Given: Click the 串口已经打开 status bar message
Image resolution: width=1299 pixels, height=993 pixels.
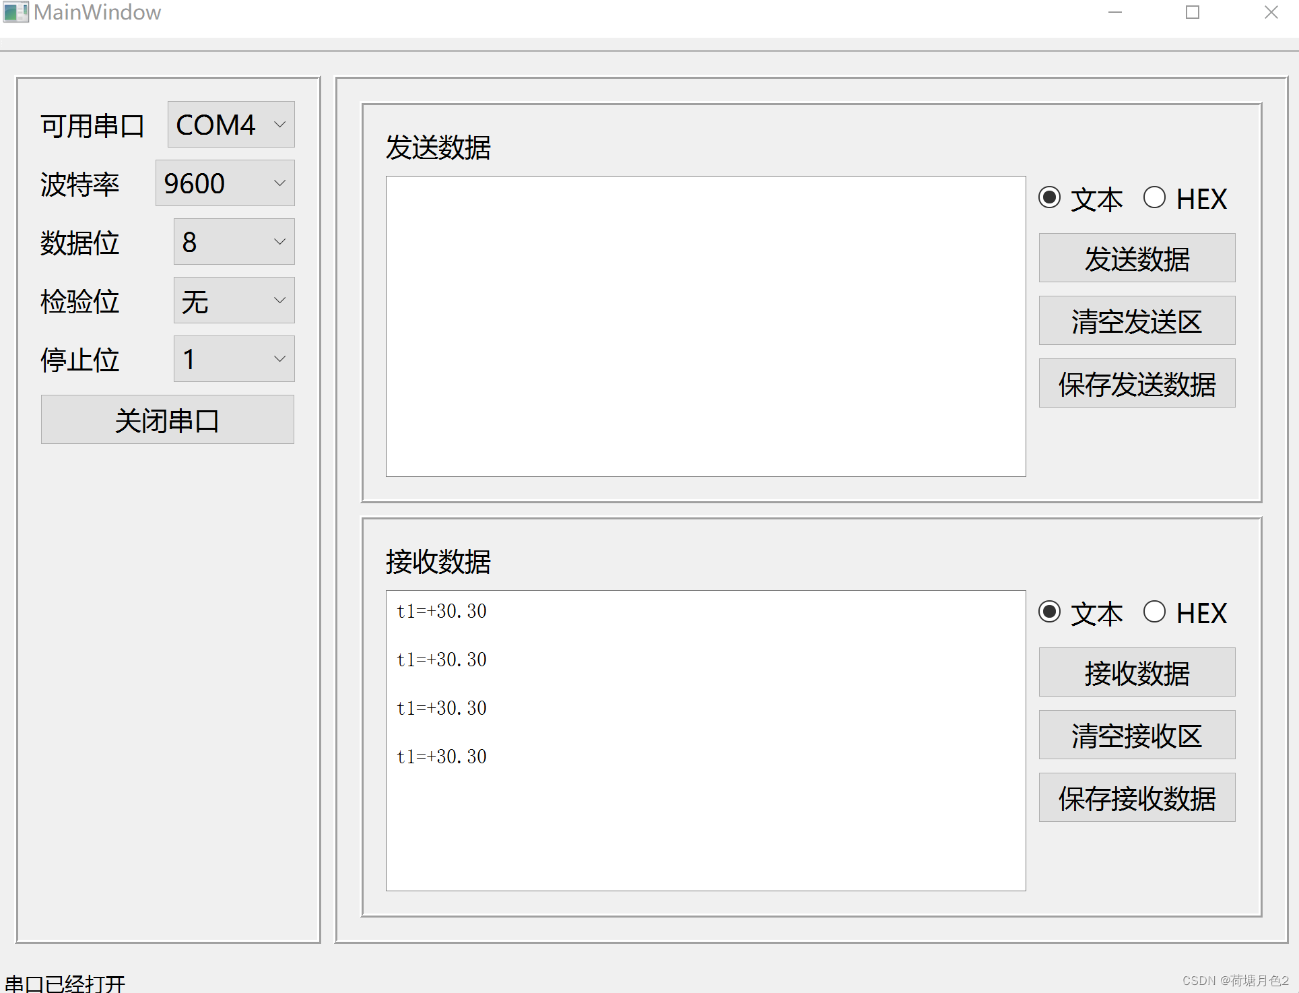Looking at the screenshot, I should [65, 983].
